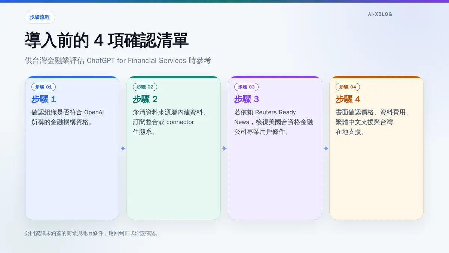Click the 步驟 04 badge

348,87
